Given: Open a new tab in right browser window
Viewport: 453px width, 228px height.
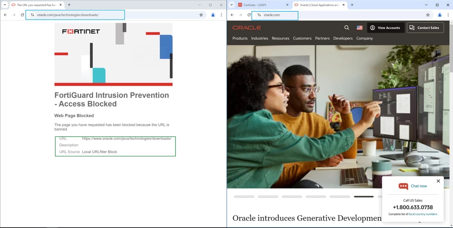Looking at the screenshot, I should pyautogui.click(x=352, y=5).
